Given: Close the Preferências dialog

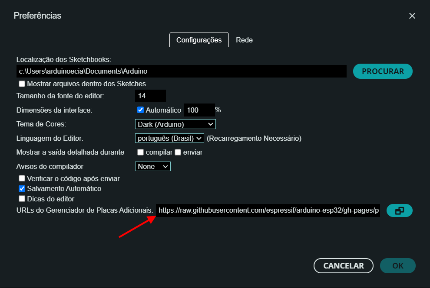Looking at the screenshot, I should coord(412,16).
